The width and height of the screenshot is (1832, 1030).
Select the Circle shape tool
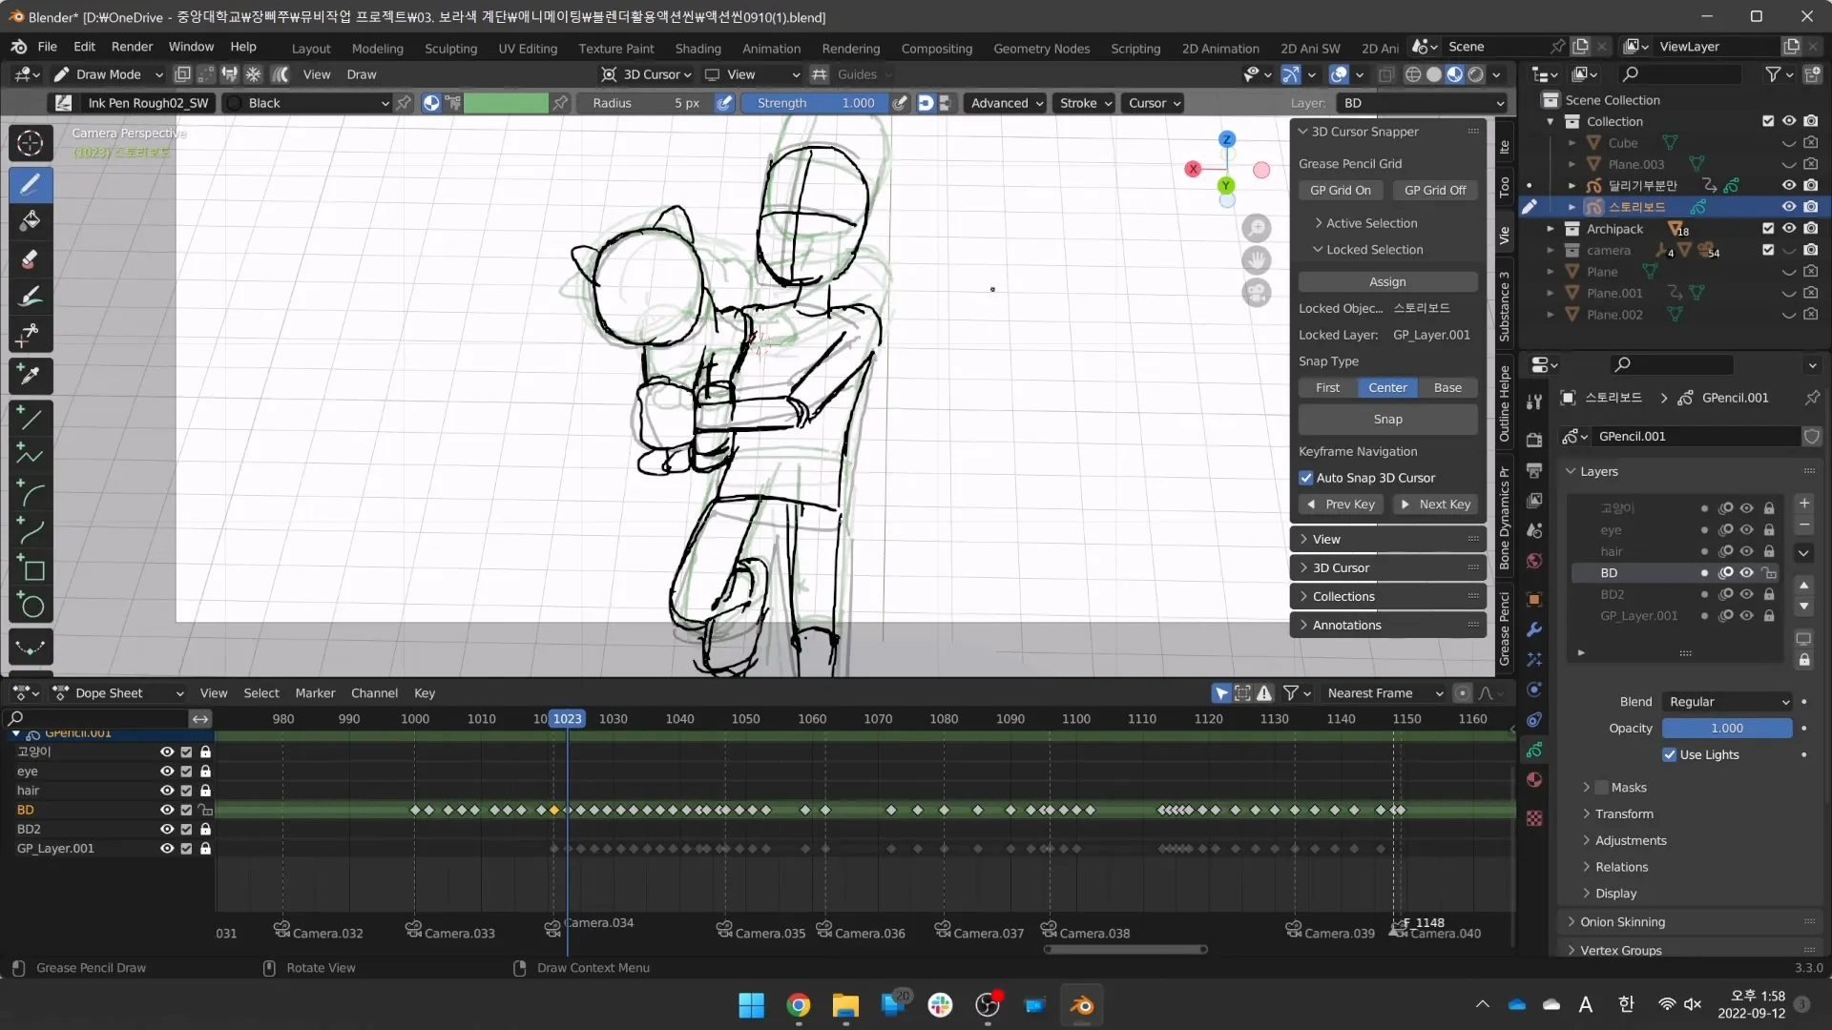point(32,607)
